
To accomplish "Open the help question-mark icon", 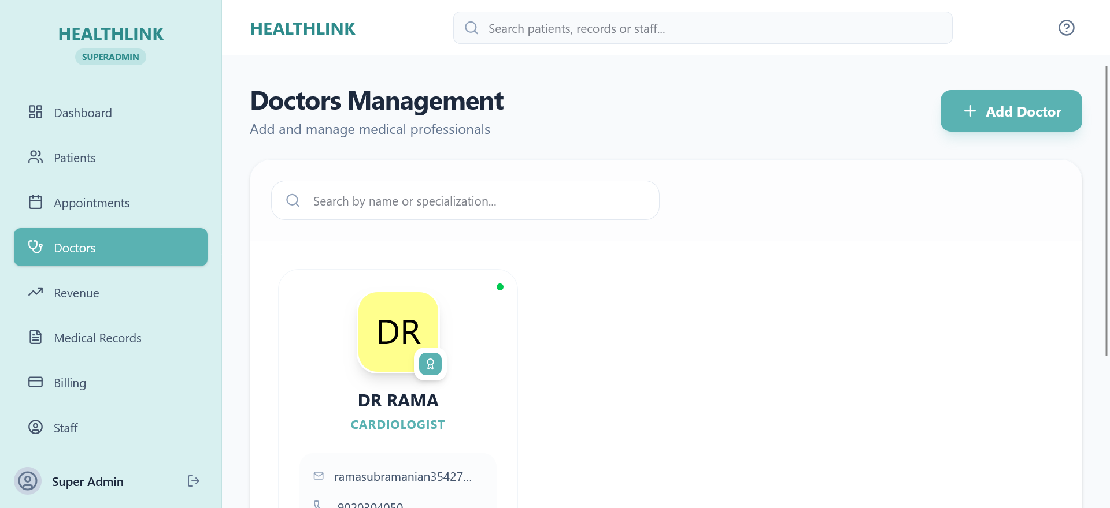I will point(1067,28).
